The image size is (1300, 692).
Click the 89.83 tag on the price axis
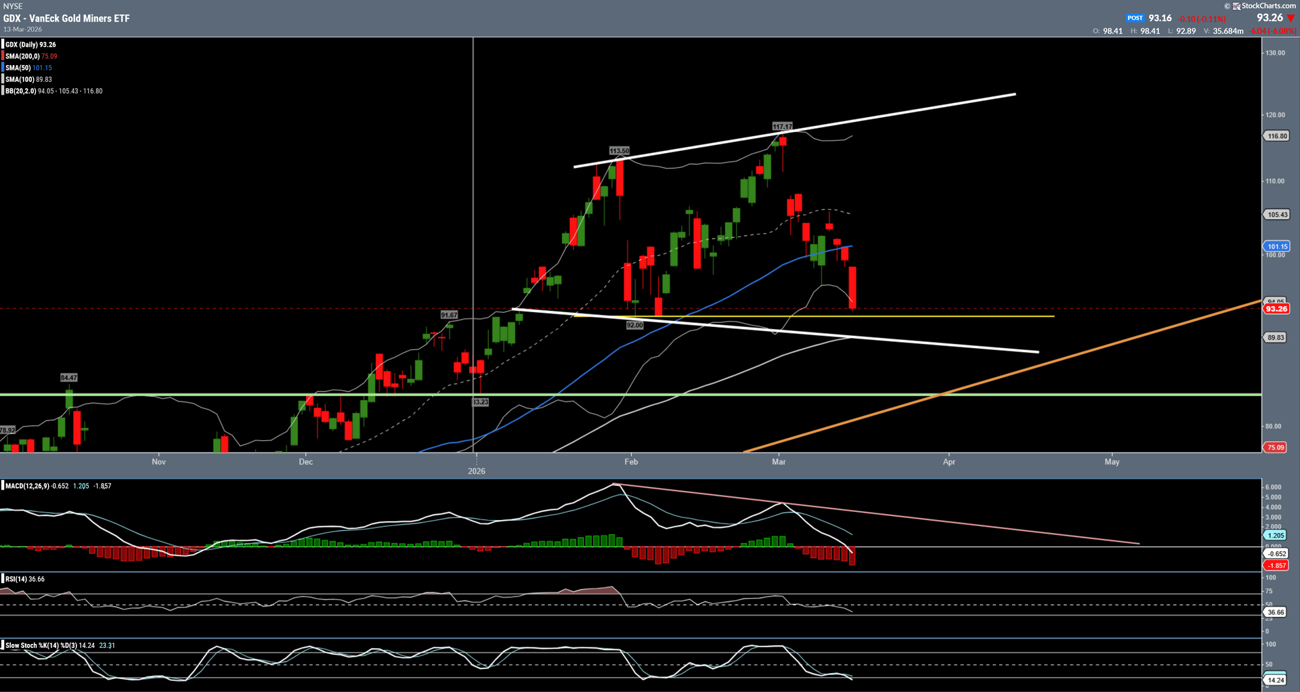tap(1276, 337)
